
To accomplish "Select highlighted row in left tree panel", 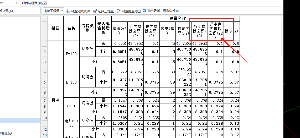I will coord(20,120).
